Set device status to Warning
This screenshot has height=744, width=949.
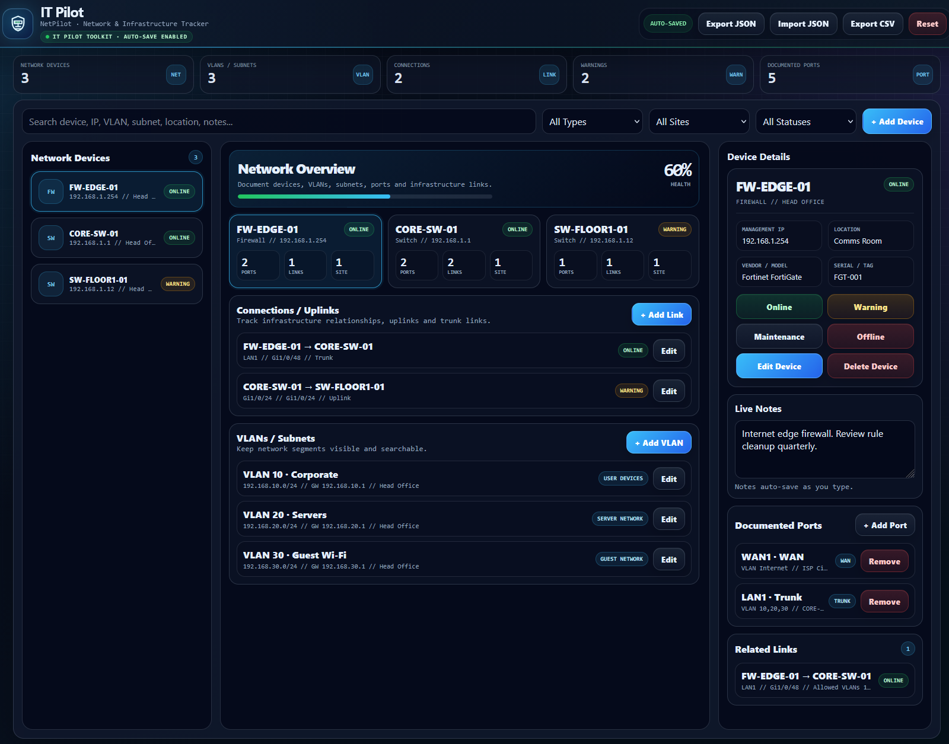coord(870,307)
